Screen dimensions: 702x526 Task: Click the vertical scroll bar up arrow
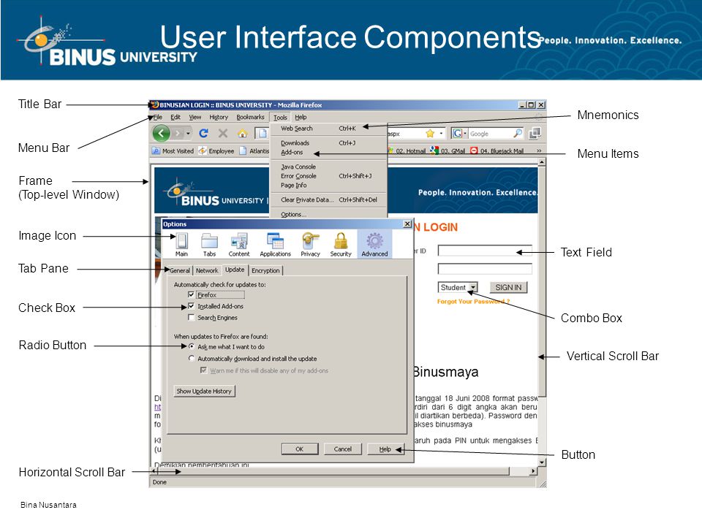542,162
